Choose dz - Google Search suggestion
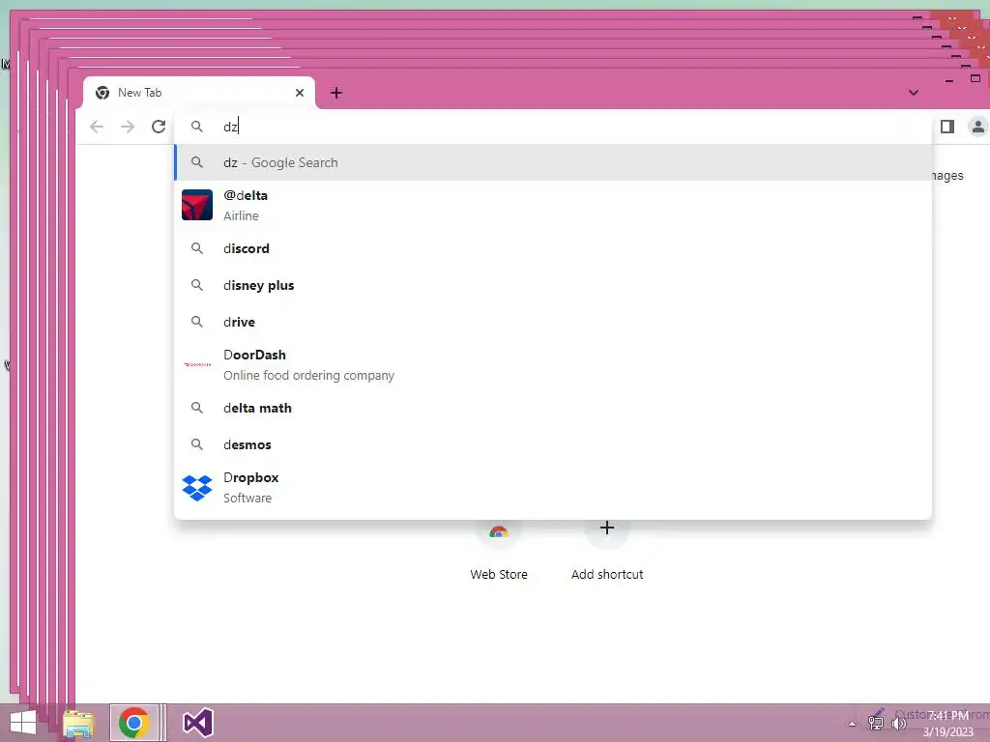 (x=552, y=162)
